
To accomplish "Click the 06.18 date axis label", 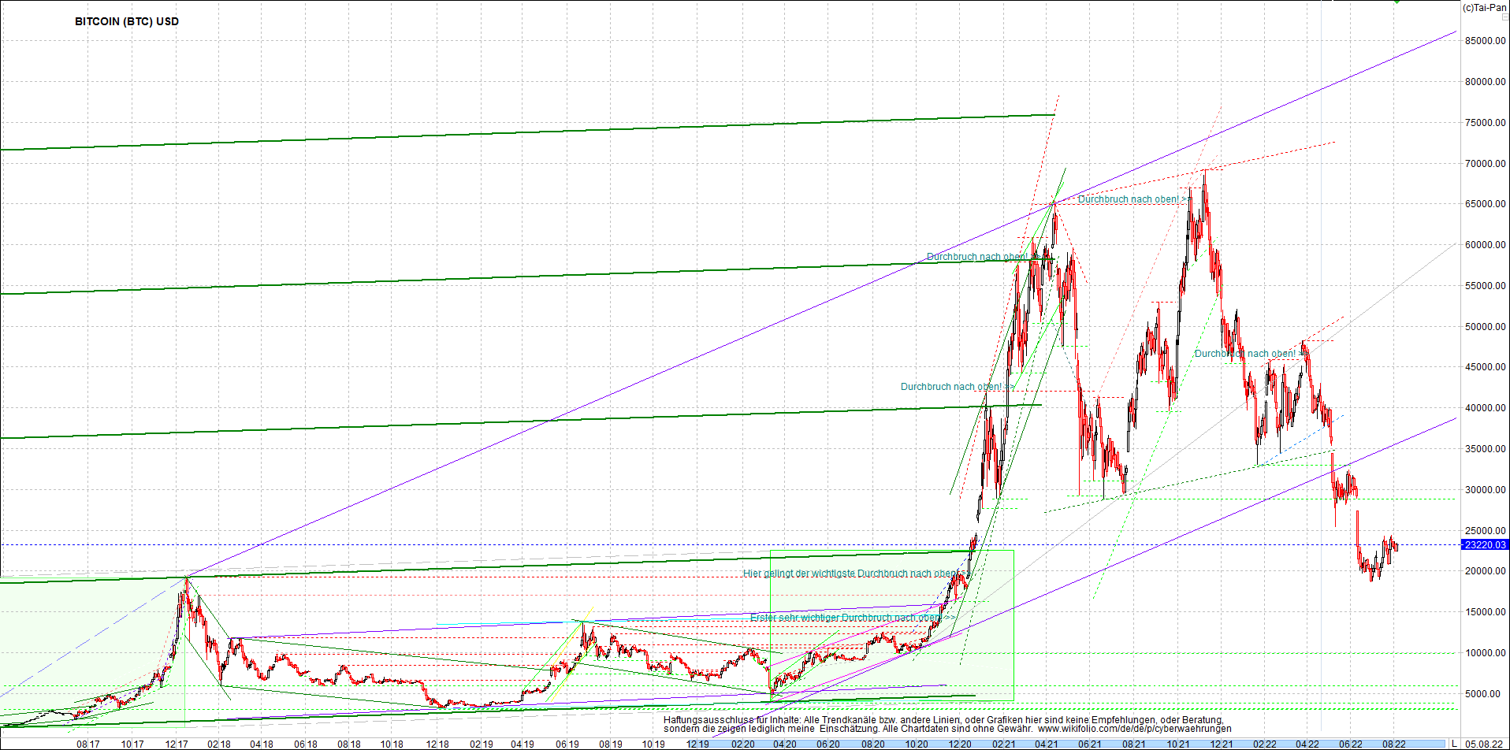I will (x=306, y=744).
